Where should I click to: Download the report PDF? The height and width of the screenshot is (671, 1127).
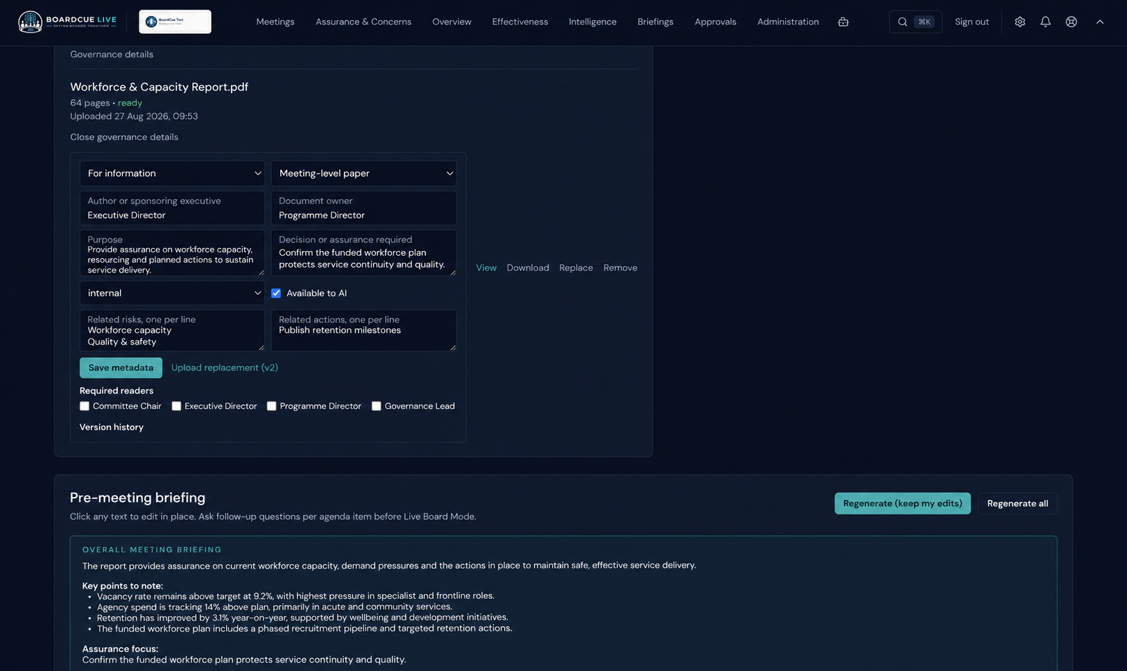(528, 268)
